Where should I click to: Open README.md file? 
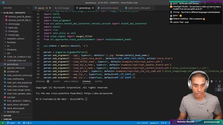tap(13, 112)
